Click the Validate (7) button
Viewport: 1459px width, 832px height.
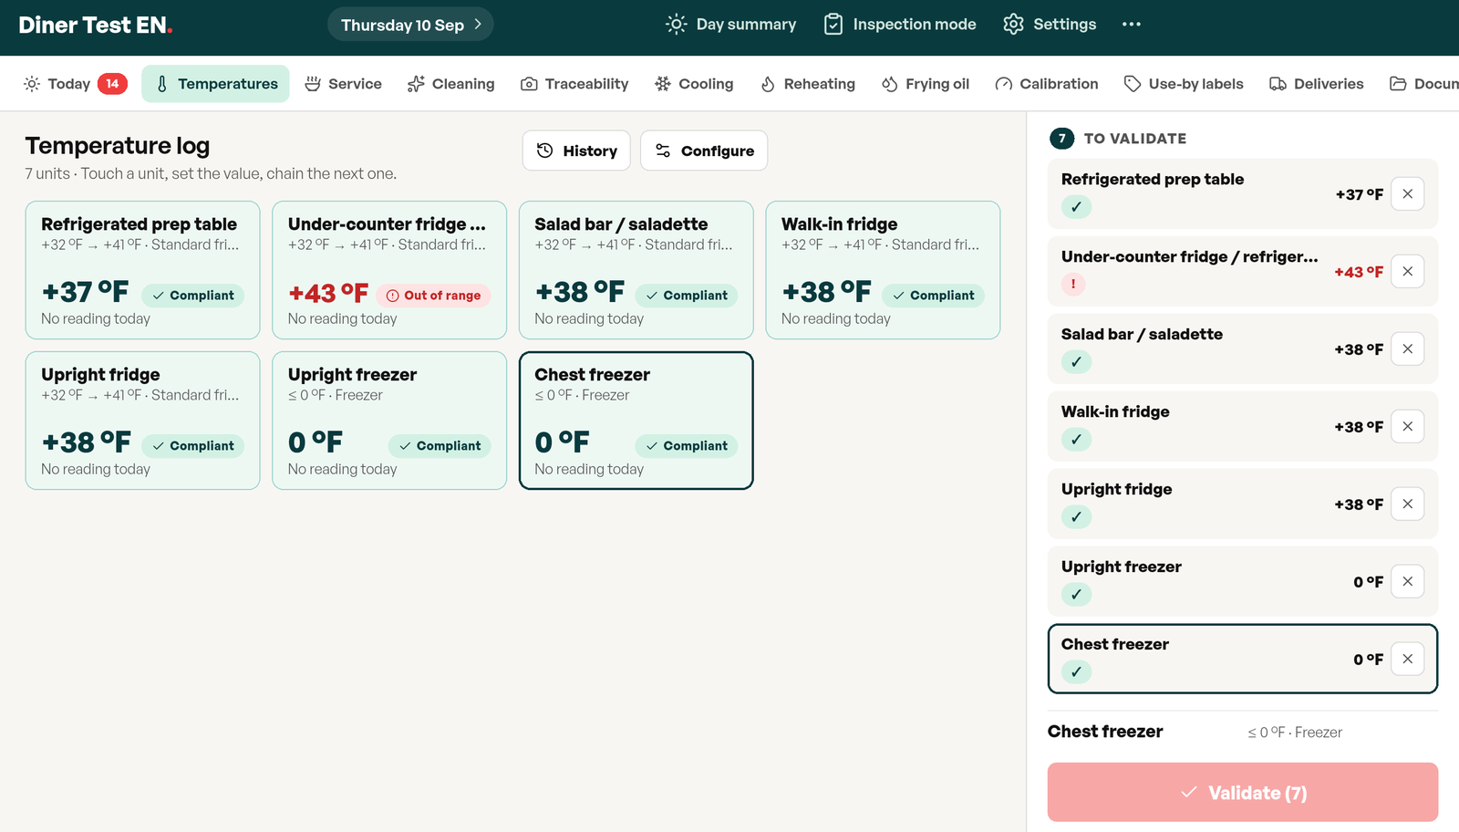coord(1243,793)
